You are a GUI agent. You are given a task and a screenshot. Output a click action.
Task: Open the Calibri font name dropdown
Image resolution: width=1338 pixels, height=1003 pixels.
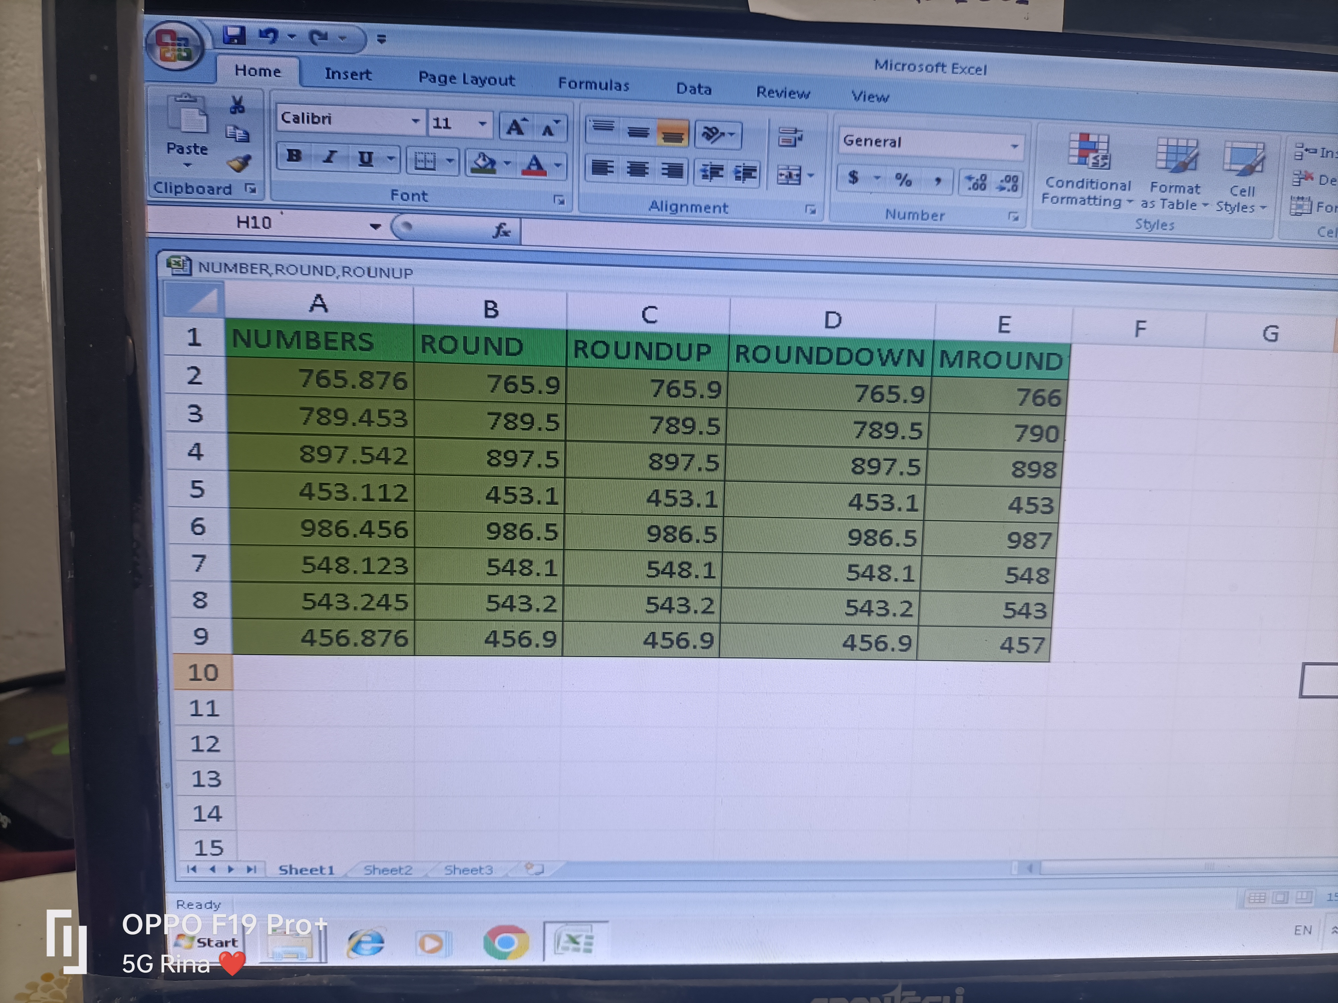point(415,121)
